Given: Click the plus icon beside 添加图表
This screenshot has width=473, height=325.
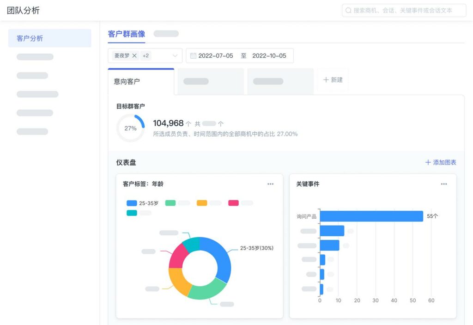Looking at the screenshot, I should [428, 163].
